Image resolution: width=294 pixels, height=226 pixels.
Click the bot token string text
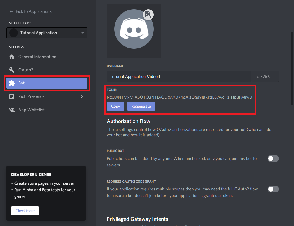click(179, 97)
